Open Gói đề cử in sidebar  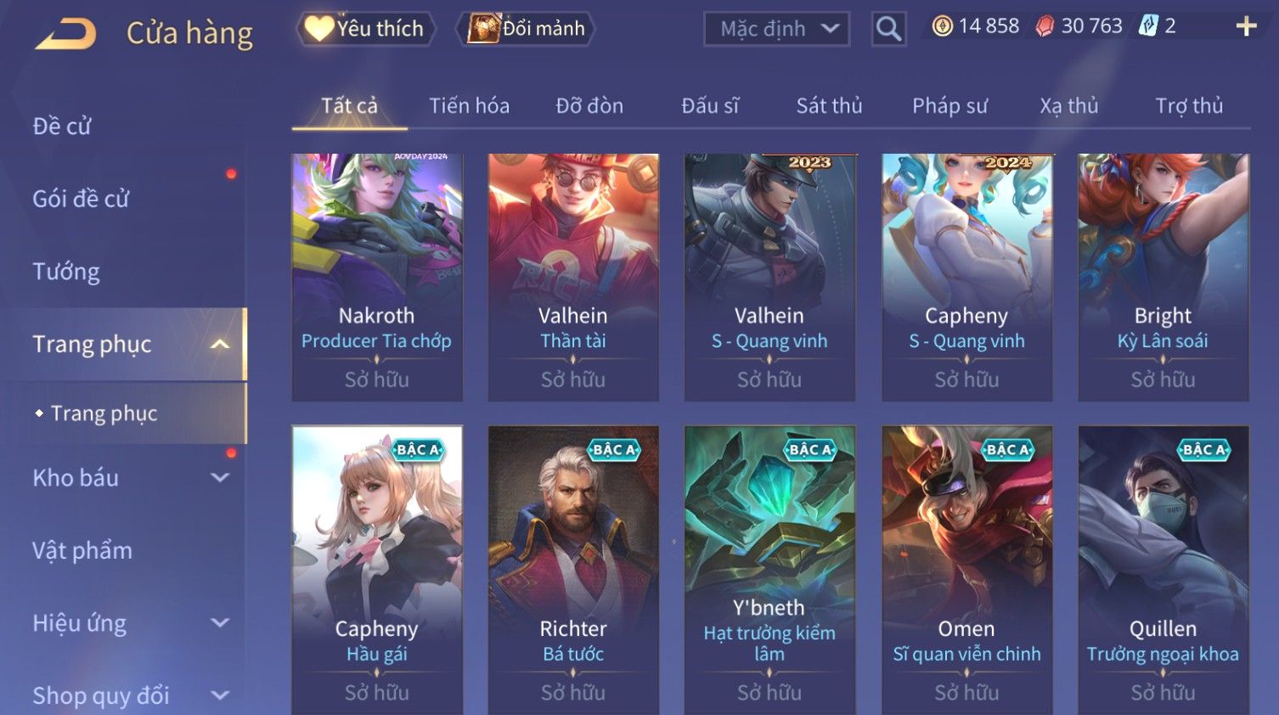(x=81, y=199)
